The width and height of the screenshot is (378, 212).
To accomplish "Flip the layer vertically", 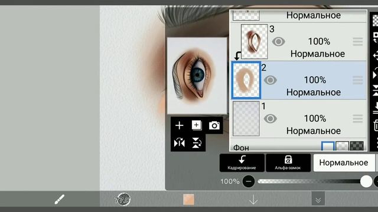I will tap(197, 143).
